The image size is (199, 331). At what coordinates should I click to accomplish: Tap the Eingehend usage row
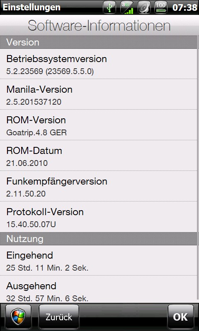tap(98, 260)
